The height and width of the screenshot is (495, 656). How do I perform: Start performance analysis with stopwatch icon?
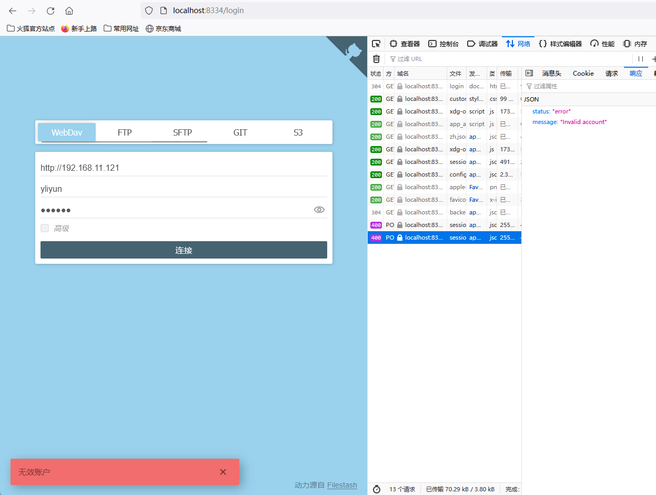(377, 489)
